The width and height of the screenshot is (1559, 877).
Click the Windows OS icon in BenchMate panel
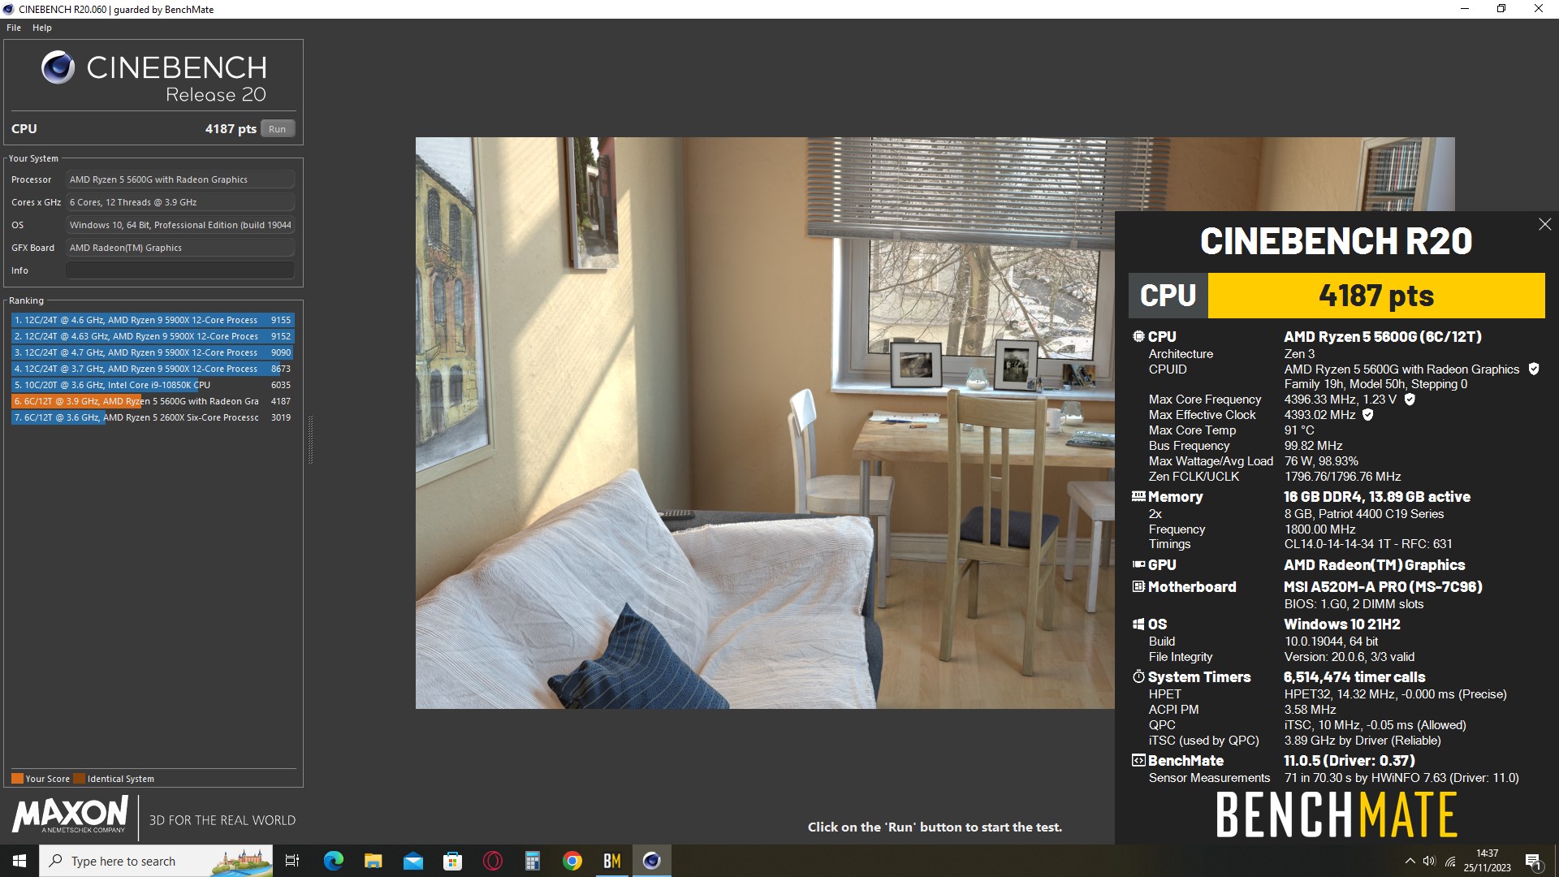[1138, 624]
